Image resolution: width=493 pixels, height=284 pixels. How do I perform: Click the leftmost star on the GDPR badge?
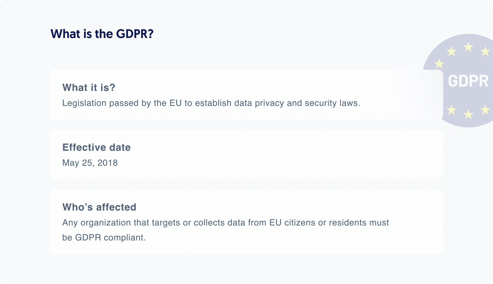[x=439, y=64]
